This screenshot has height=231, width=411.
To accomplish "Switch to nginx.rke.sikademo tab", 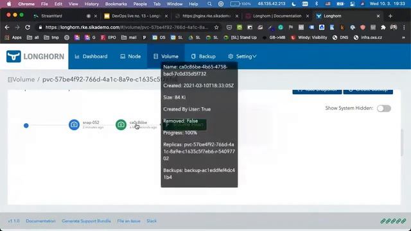I will tap(206, 16).
